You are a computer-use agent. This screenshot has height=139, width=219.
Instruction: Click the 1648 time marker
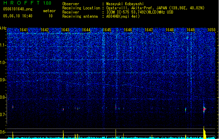170,30
